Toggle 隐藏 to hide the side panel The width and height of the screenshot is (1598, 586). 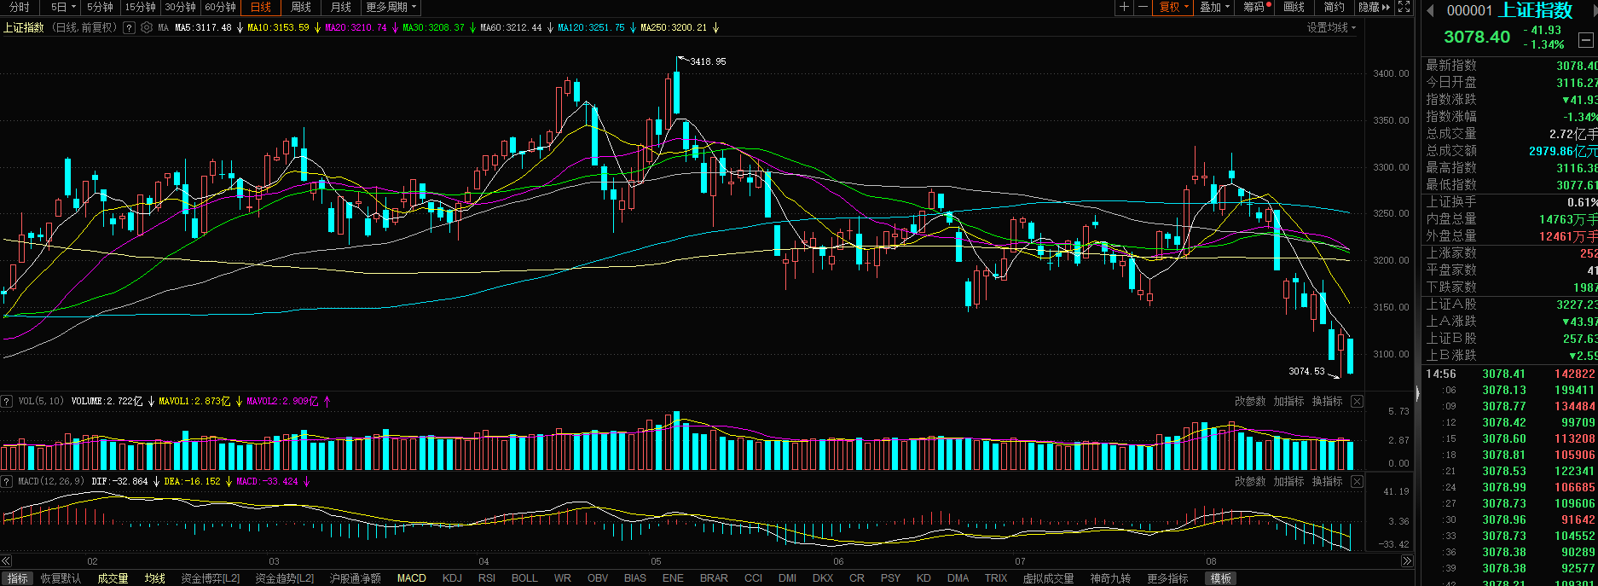(x=1374, y=7)
